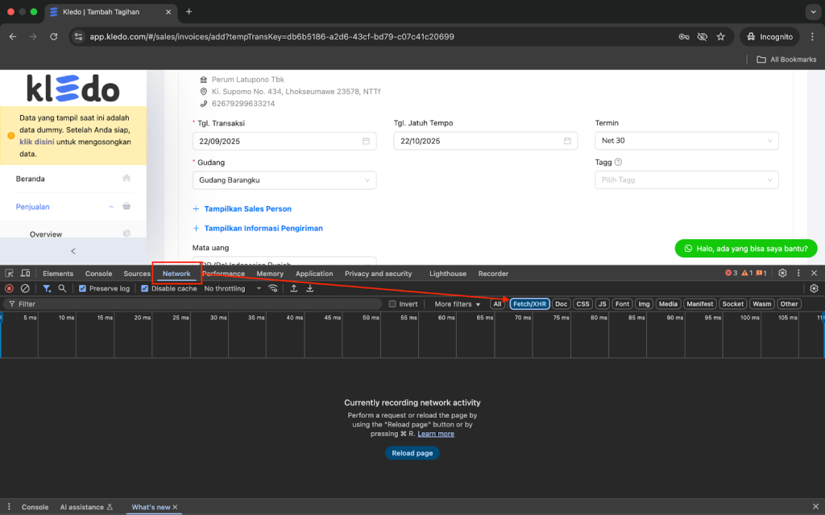Screen dimensions: 825x515
Task: Expand the More filters dropdown
Action: [457, 304]
